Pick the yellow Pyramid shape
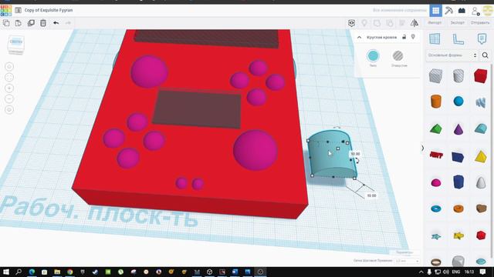494x277 pixels. click(x=481, y=156)
